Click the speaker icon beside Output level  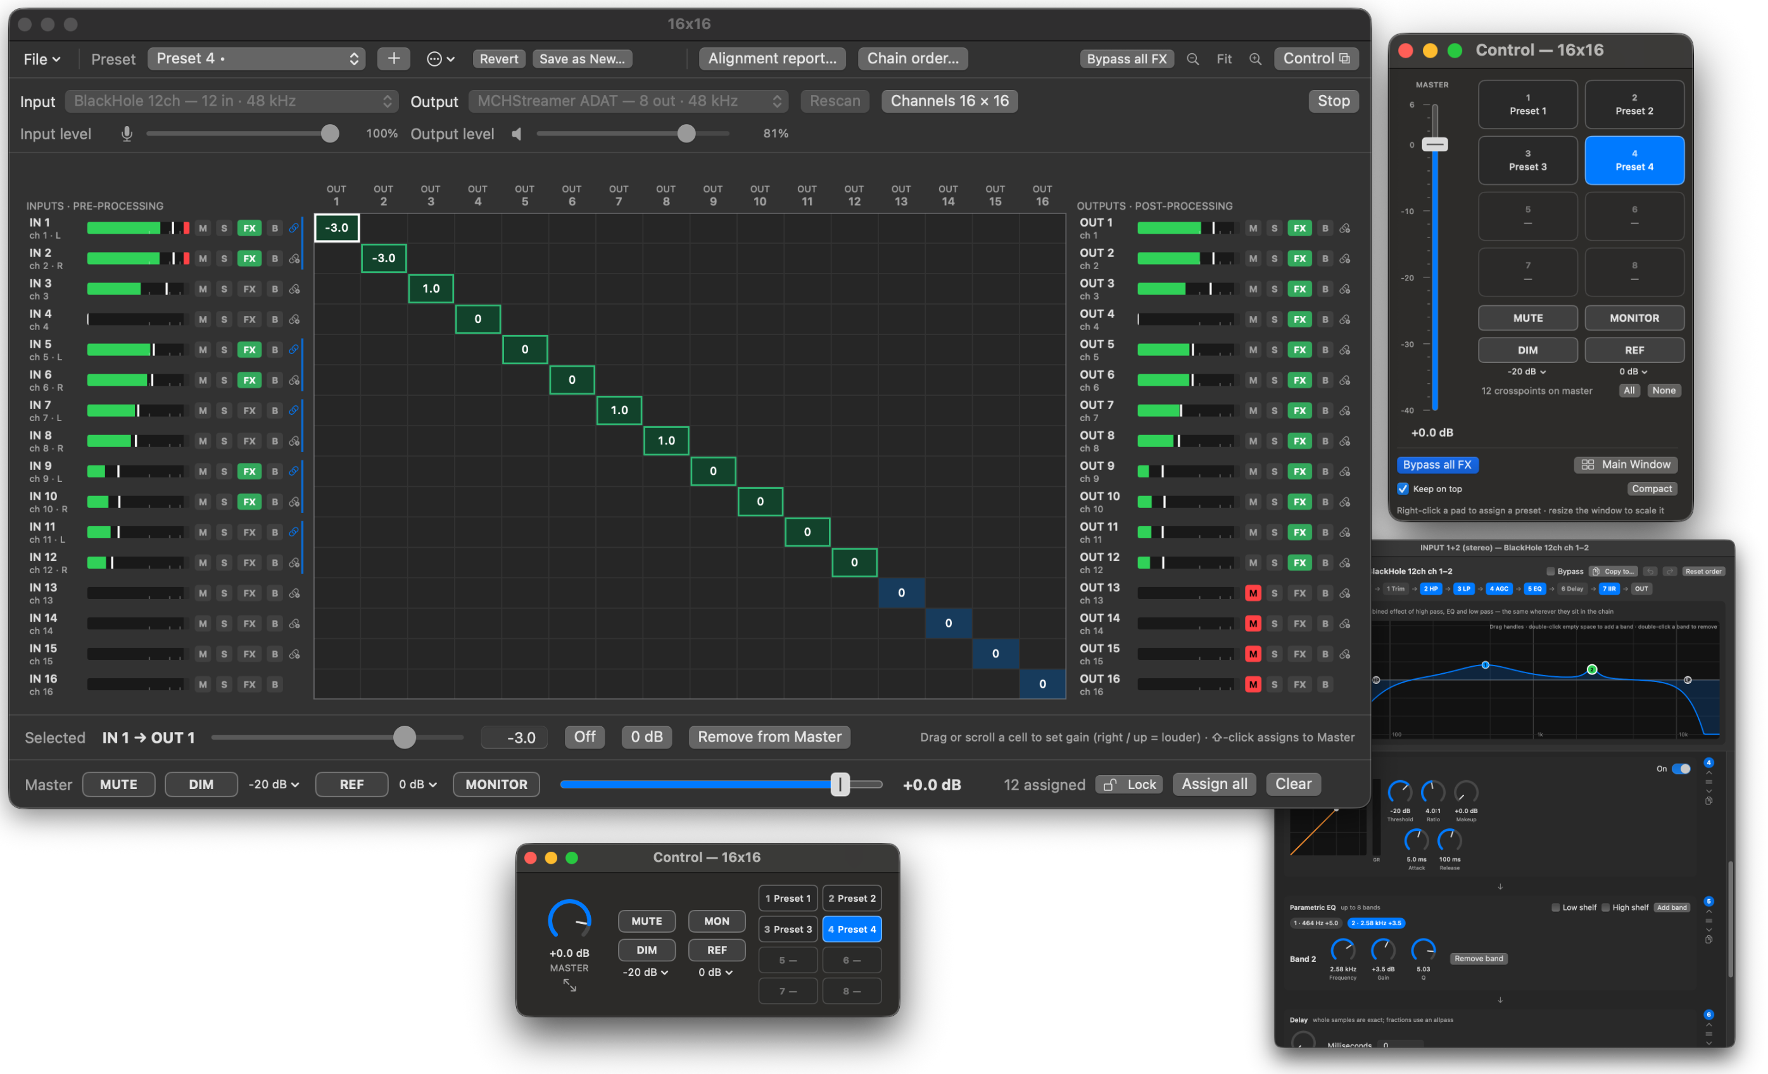(517, 134)
